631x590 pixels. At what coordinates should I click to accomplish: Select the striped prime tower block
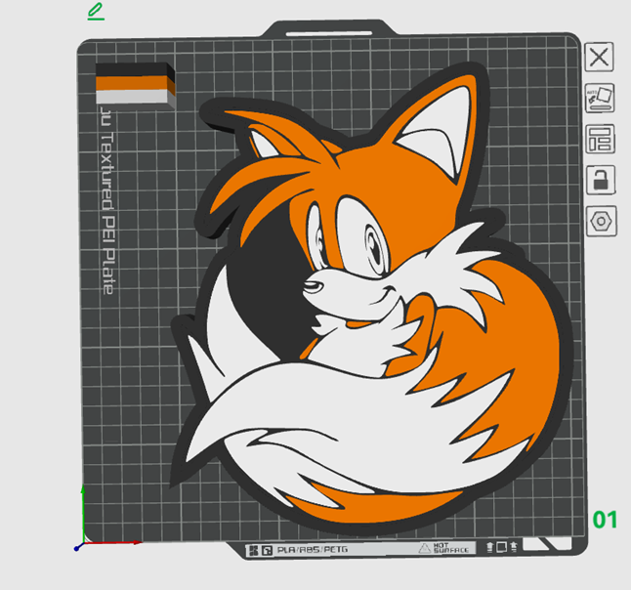[x=135, y=83]
